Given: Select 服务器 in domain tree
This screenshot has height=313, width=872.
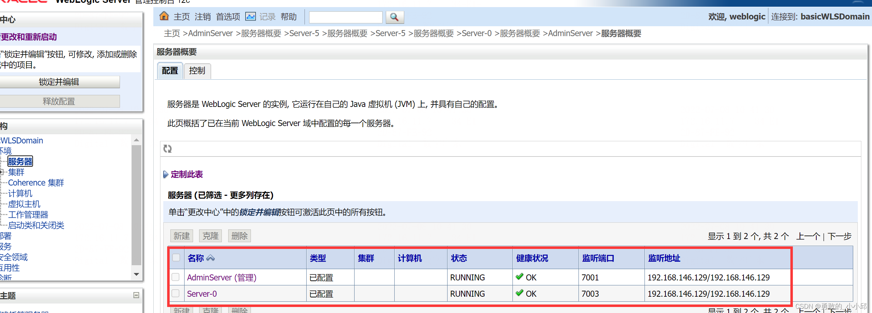Looking at the screenshot, I should coord(20,161).
